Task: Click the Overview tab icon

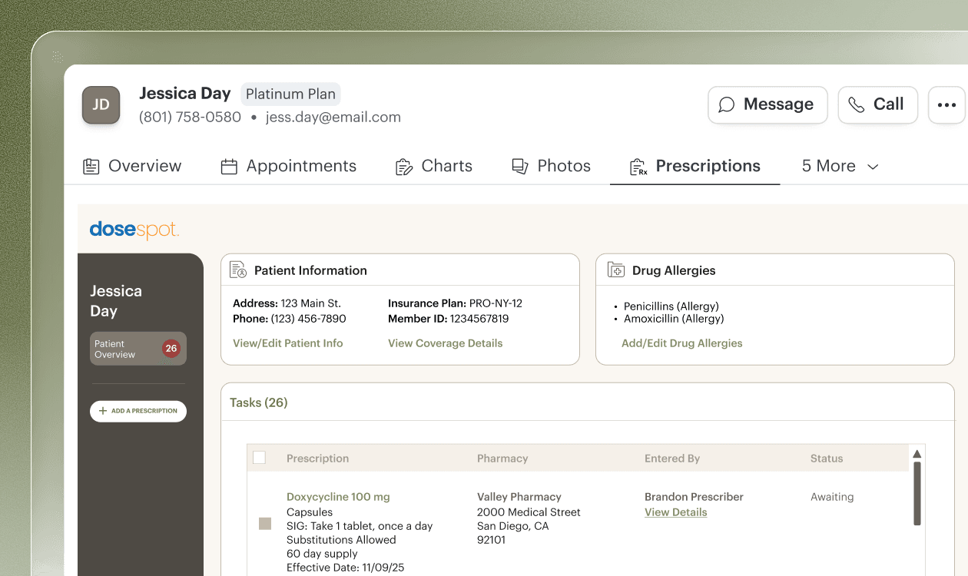Action: [91, 167]
